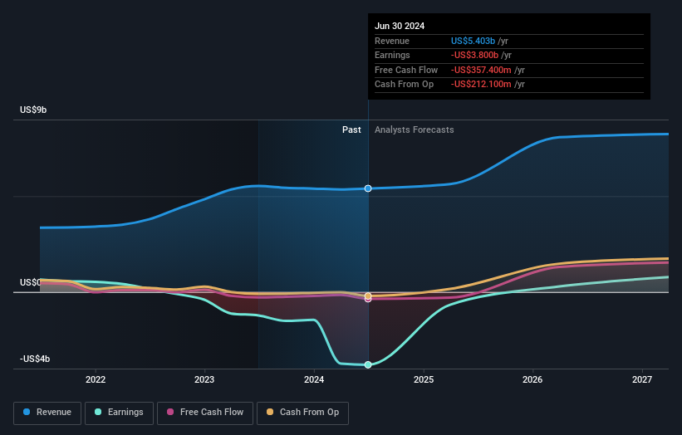This screenshot has height=435, width=682.
Task: Click the orange Cash From Op legend dot
Action: [270, 412]
